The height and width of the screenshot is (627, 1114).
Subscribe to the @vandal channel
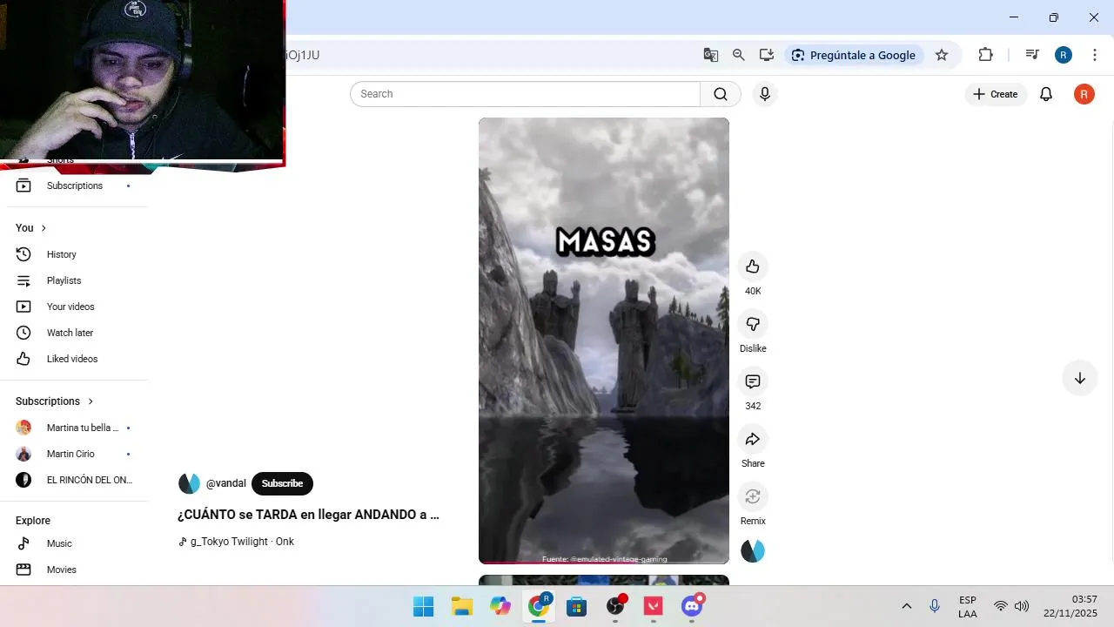click(x=282, y=483)
